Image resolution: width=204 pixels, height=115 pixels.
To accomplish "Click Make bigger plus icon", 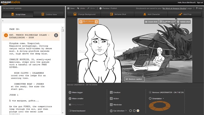I will (x=70, y=92).
